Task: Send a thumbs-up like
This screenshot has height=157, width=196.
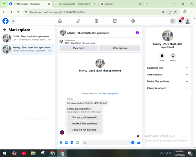Action: pos(139,142)
